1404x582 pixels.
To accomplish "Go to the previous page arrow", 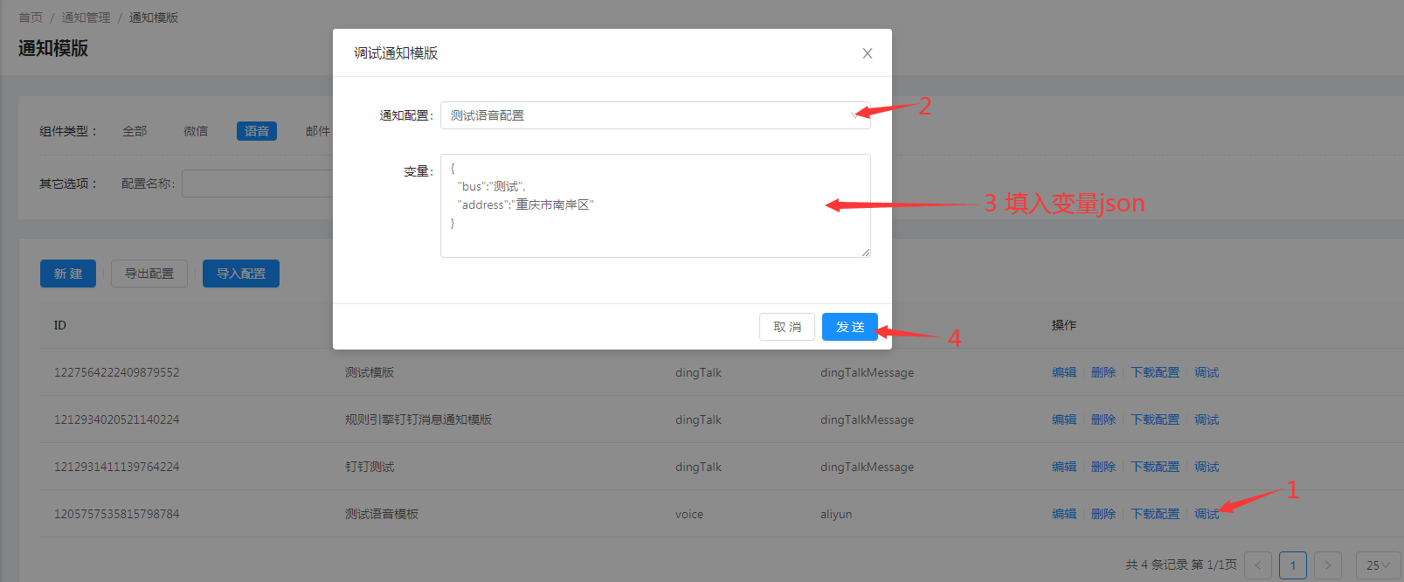I will pyautogui.click(x=1257, y=565).
